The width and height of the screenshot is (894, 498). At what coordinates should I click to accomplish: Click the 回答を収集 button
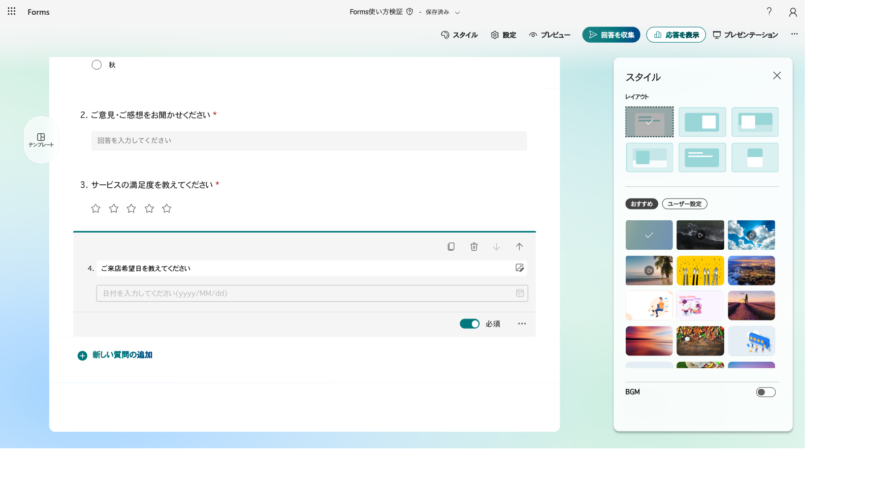[611, 35]
